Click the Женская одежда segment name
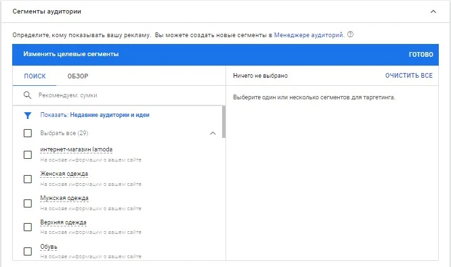 tap(64, 174)
